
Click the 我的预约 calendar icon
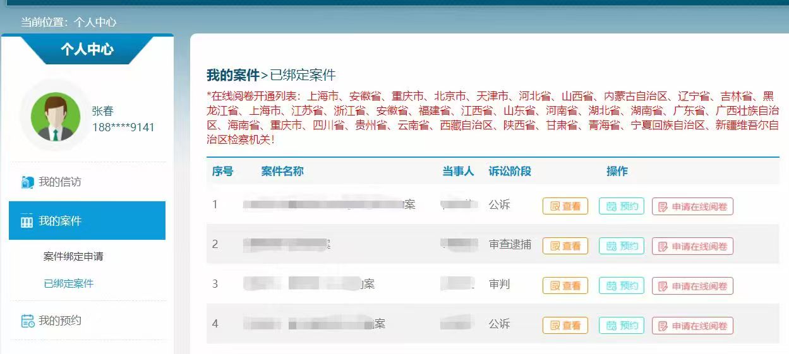[x=27, y=321]
